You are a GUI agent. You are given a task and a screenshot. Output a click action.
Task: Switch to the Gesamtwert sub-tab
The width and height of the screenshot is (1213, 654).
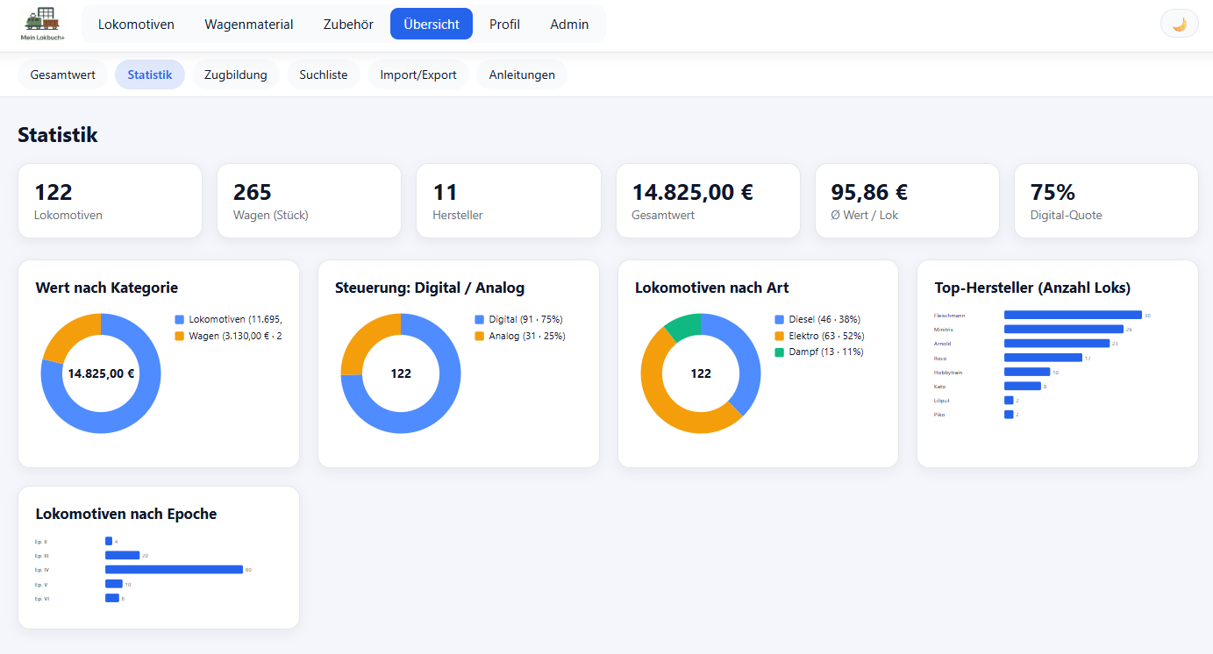click(63, 75)
